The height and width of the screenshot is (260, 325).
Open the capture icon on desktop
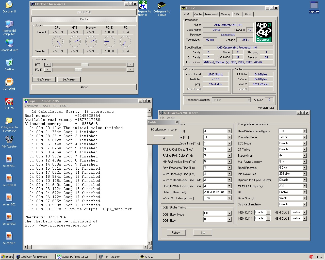pyautogui.click(x=314, y=7)
